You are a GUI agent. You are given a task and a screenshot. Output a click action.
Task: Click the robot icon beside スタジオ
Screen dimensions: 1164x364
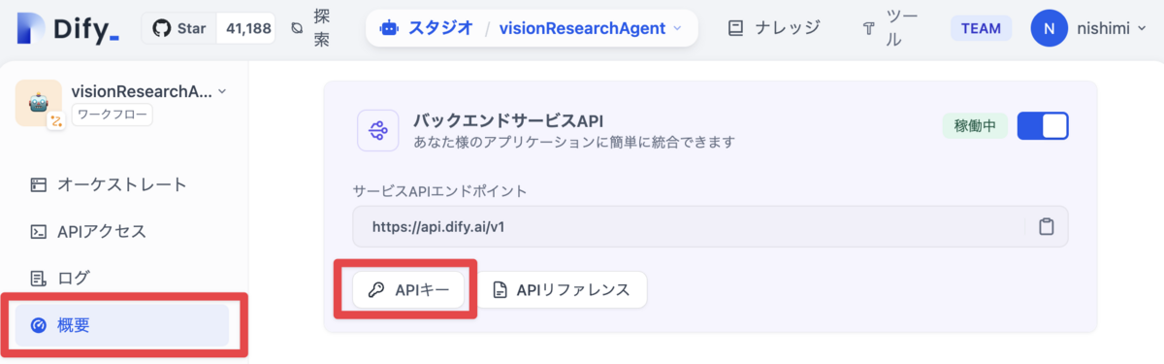click(388, 28)
